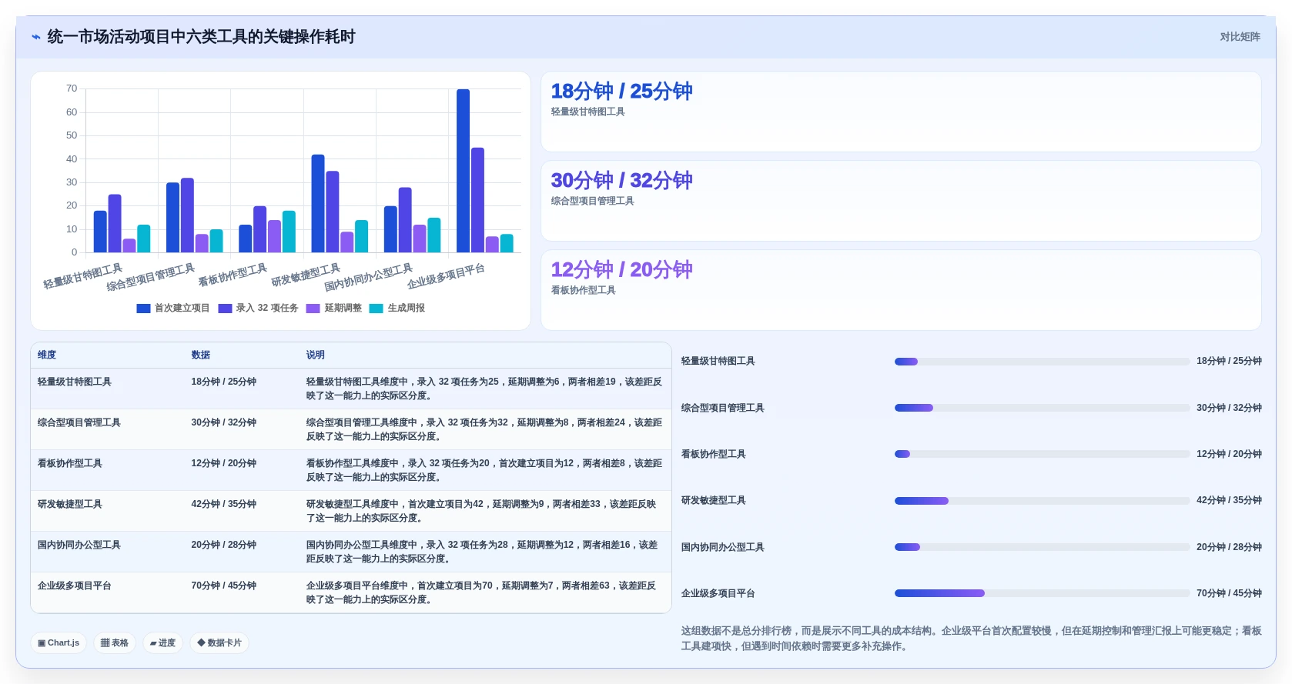Click table cell 42分钟 / 35分钟
1292x684 pixels.
click(224, 504)
